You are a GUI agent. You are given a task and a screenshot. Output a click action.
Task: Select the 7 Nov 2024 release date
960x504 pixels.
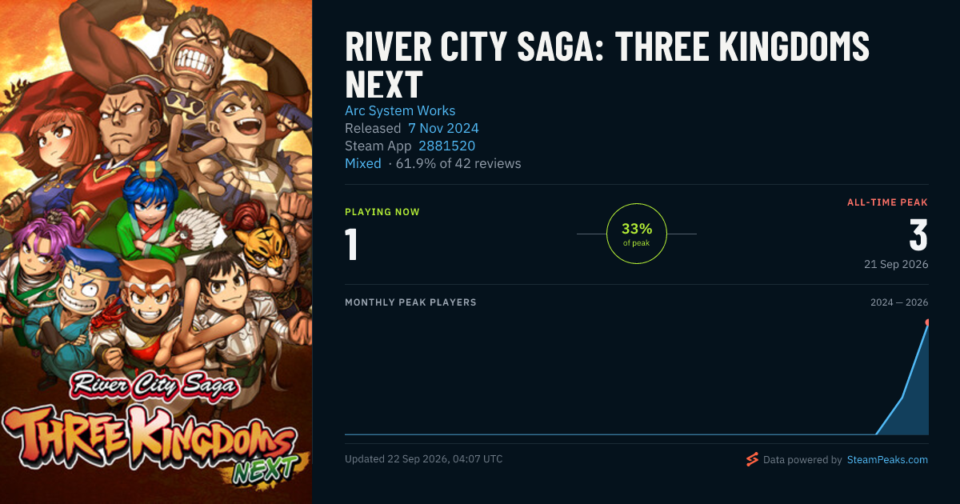pyautogui.click(x=443, y=128)
